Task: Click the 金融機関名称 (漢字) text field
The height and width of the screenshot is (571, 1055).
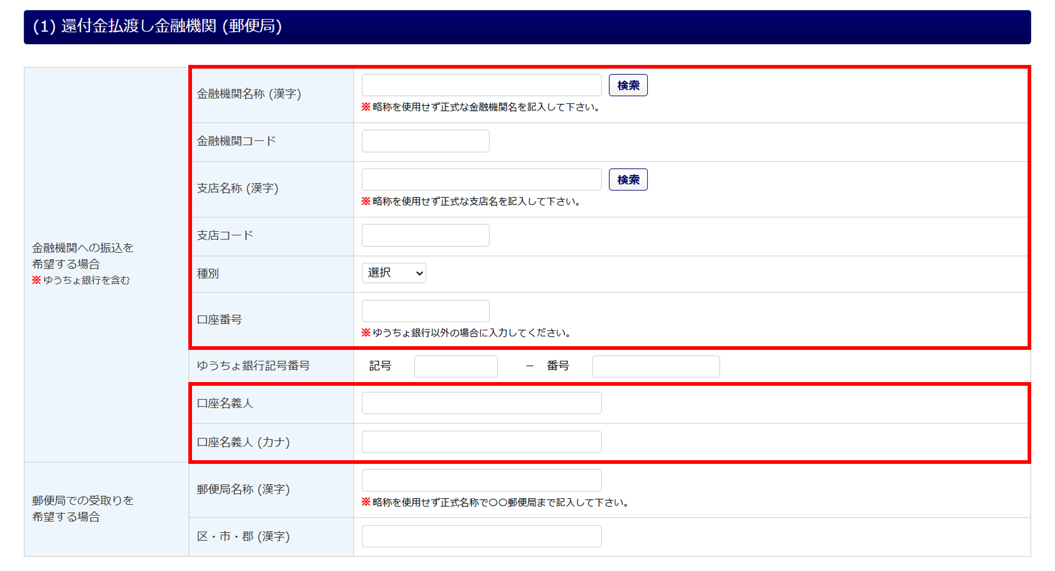Action: [481, 85]
